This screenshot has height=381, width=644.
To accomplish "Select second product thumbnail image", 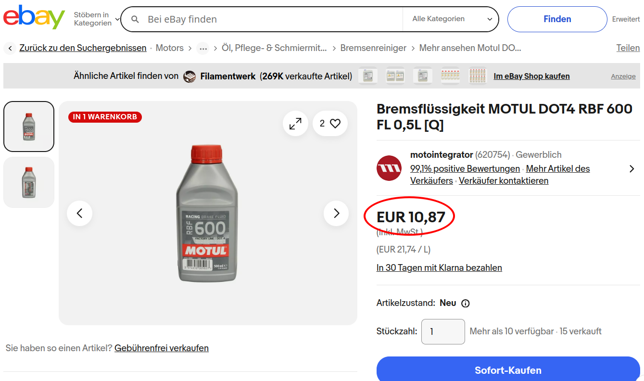I will click(29, 182).
